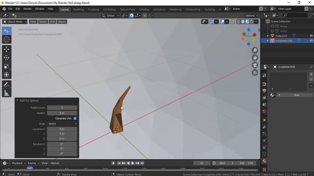Choose the Rotate tool
This screenshot has width=314, height=176.
click(x=6, y=58)
